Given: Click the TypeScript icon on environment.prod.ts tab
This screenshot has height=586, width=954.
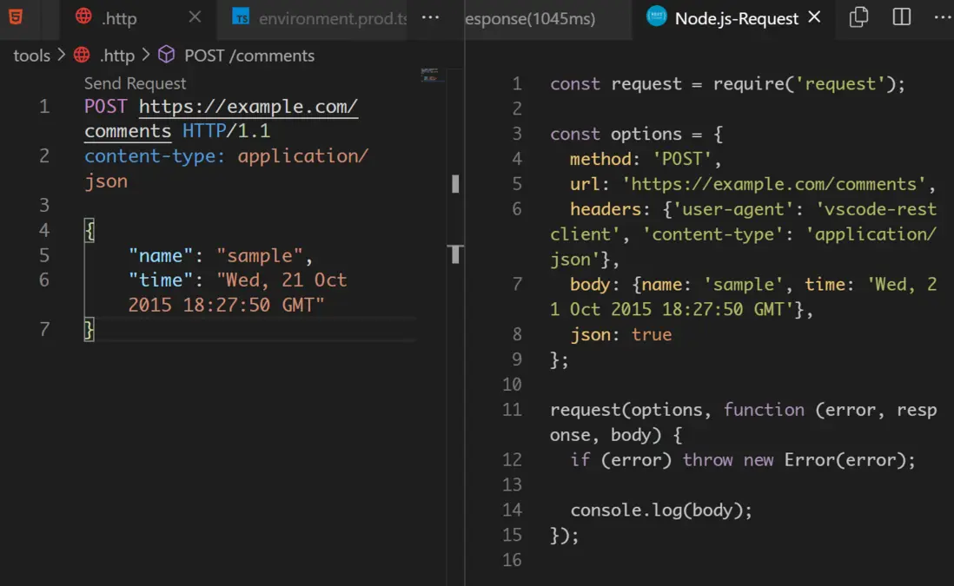Looking at the screenshot, I should point(241,17).
